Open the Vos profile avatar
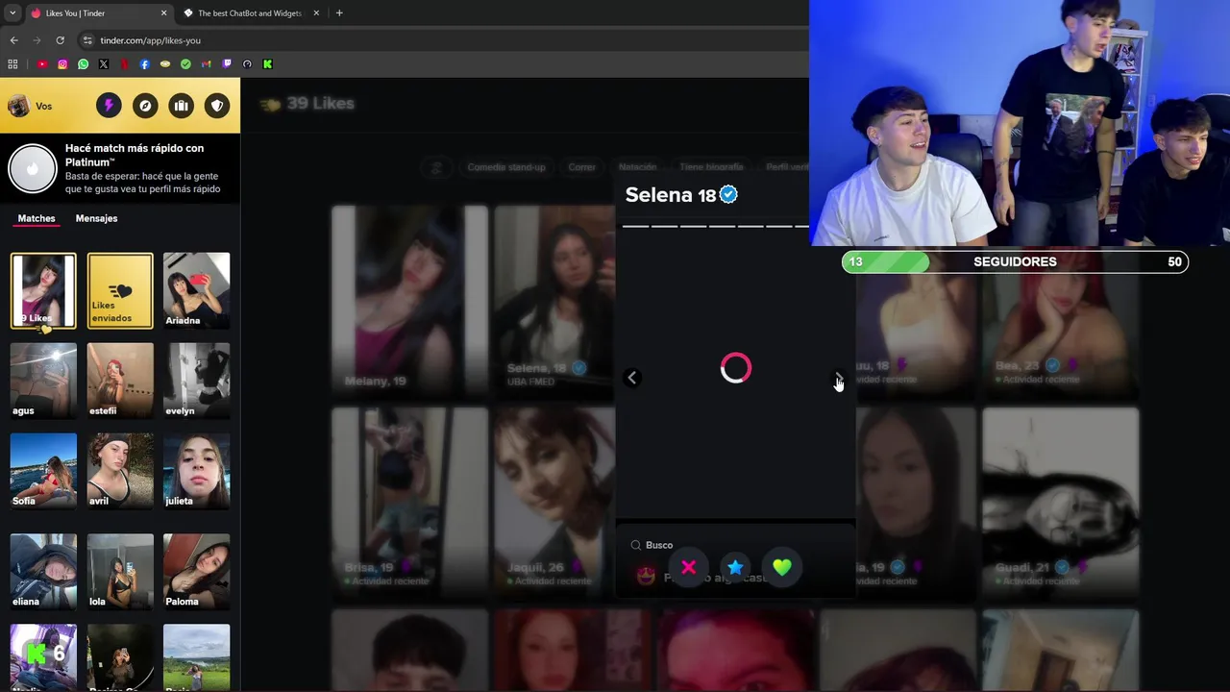The height and width of the screenshot is (692, 1230). [x=18, y=106]
